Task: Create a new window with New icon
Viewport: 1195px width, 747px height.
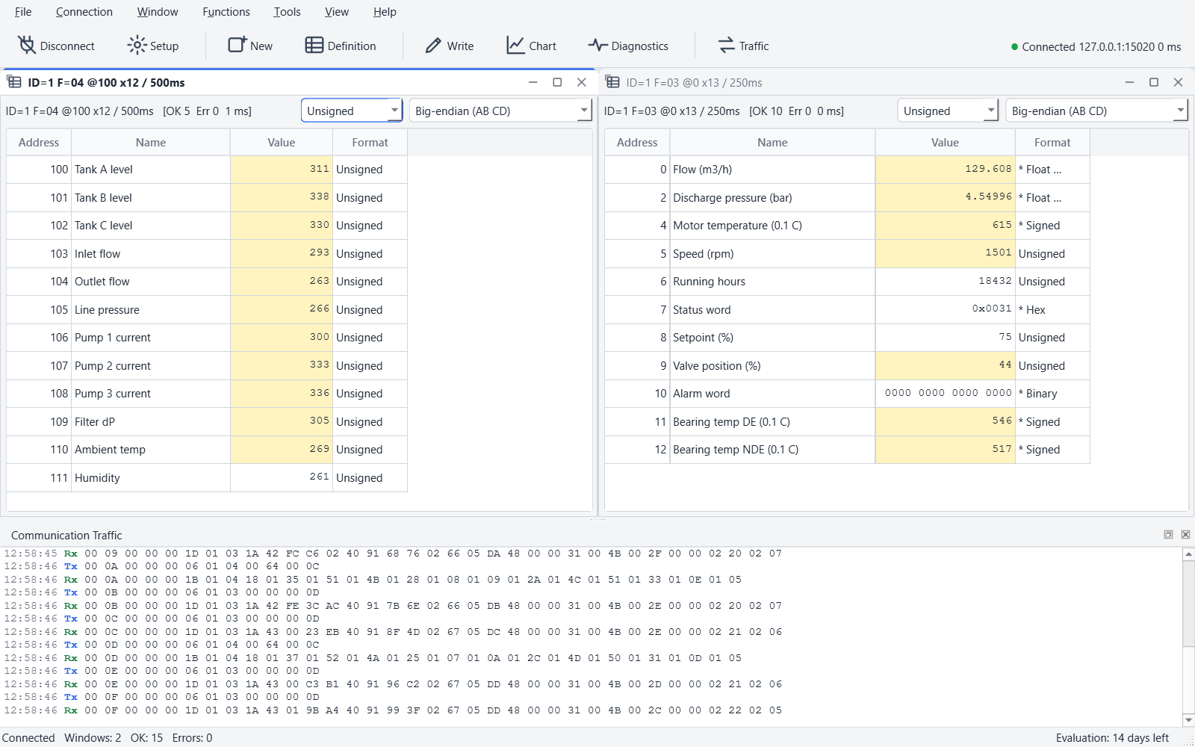Action: (238, 45)
